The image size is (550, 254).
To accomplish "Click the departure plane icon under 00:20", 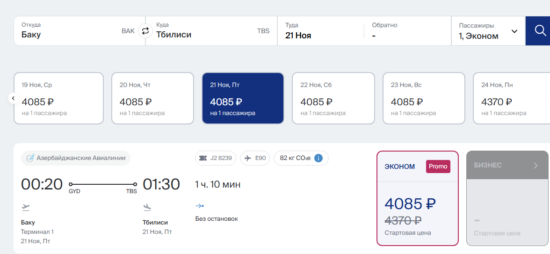I will click(25, 207).
